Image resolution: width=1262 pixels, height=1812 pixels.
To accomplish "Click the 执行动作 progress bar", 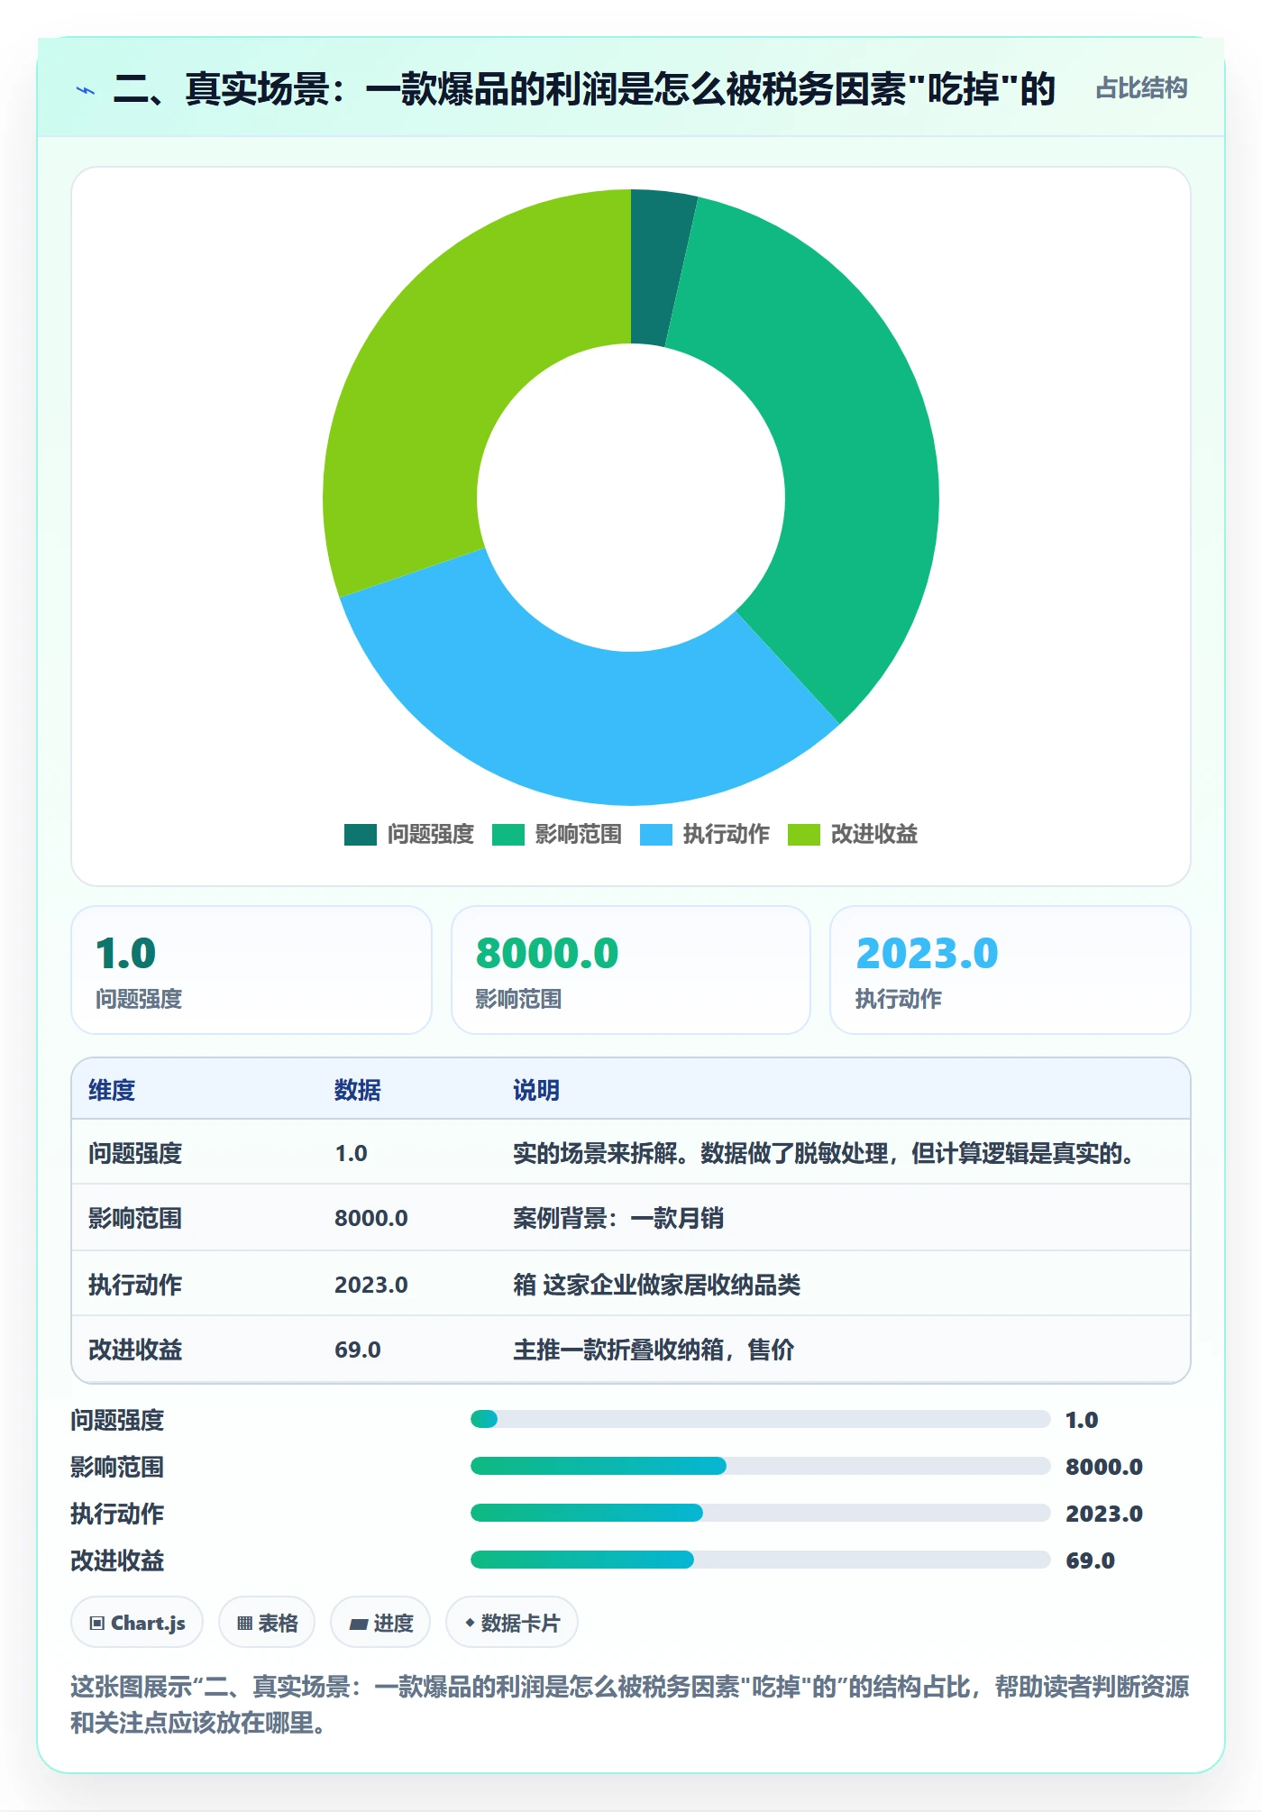I will [761, 1513].
